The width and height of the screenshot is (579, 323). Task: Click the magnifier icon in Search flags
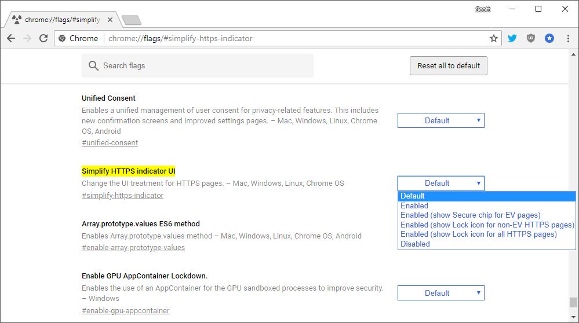coord(93,66)
